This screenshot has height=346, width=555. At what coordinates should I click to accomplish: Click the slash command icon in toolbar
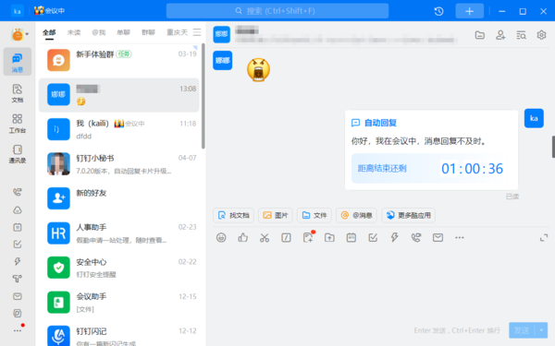[x=286, y=238]
